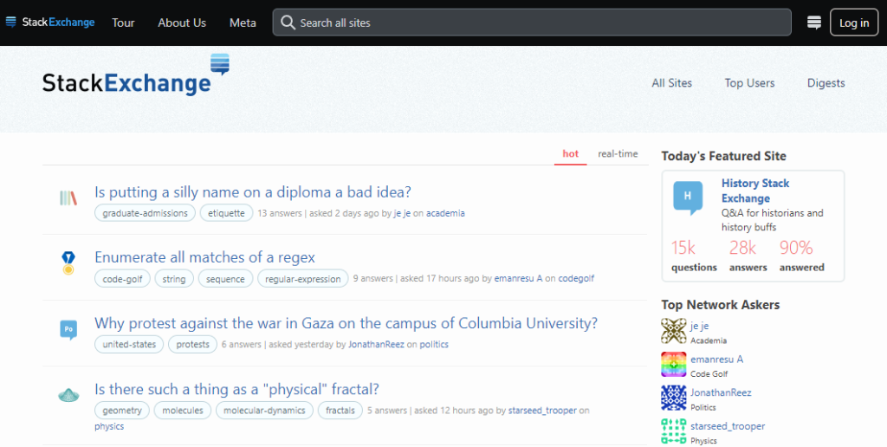The image size is (887, 447).
Task: Click the large StackExchange header logo
Action: (136, 74)
